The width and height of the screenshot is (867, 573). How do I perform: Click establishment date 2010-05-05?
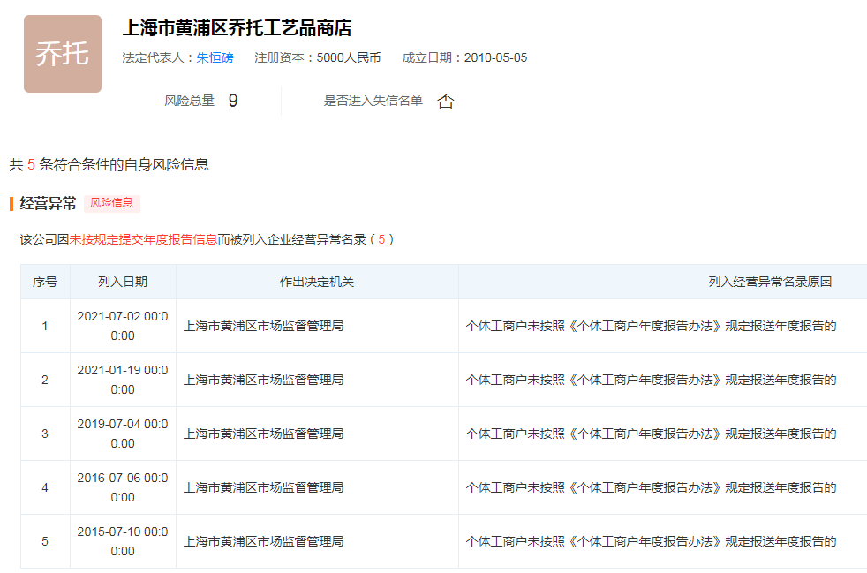[495, 57]
